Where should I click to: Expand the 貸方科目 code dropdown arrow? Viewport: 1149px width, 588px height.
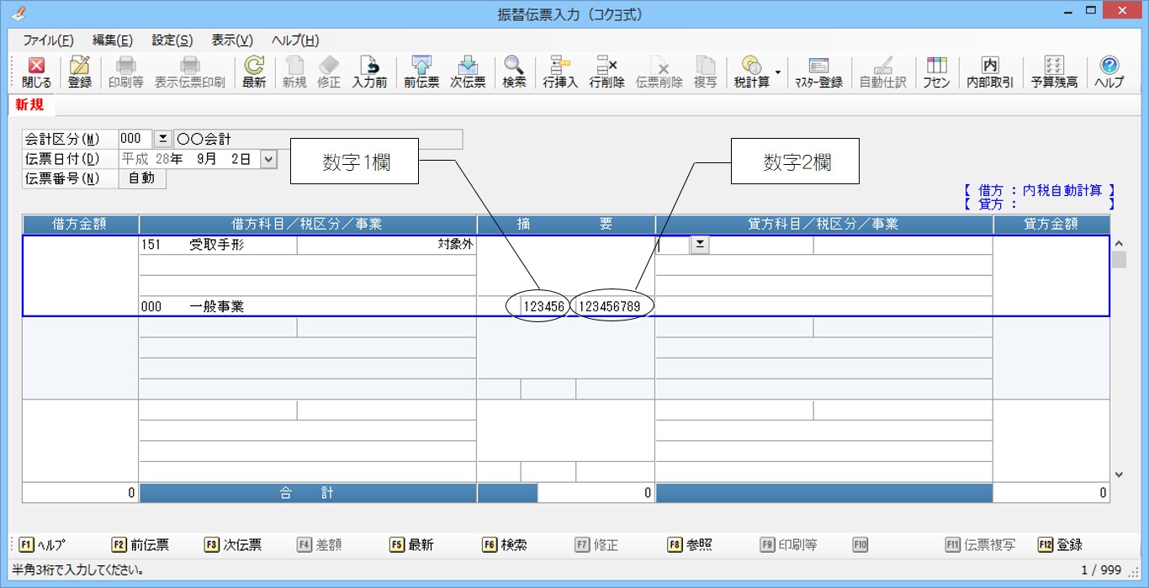699,245
